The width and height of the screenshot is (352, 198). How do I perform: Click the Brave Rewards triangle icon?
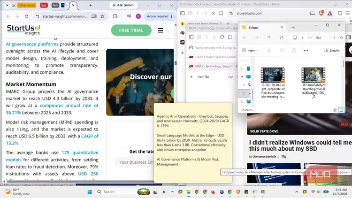[330, 13]
